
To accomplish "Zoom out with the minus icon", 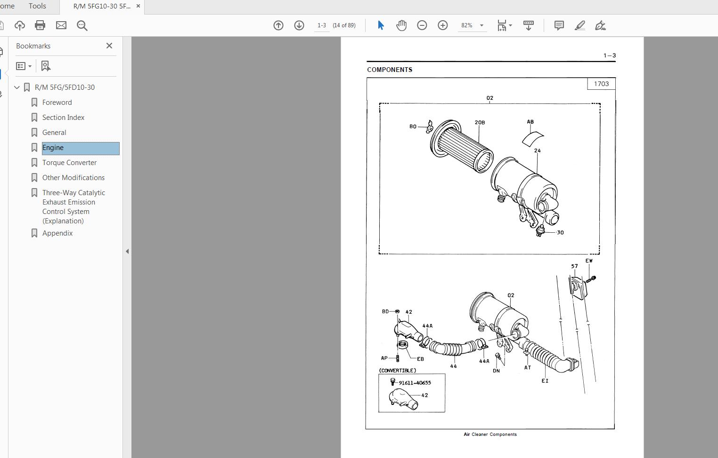I will pos(422,25).
